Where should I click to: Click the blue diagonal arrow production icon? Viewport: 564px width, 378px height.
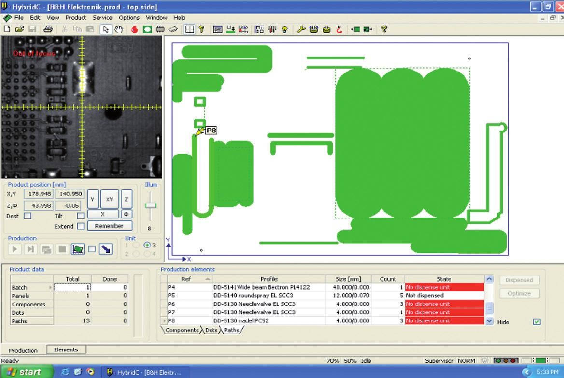click(x=105, y=250)
